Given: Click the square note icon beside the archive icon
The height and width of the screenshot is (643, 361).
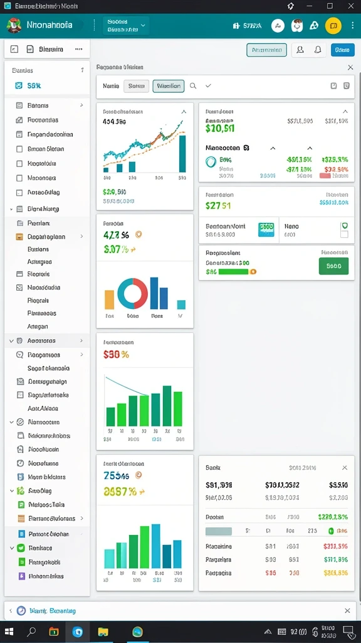Looking at the screenshot, I should click(333, 85).
